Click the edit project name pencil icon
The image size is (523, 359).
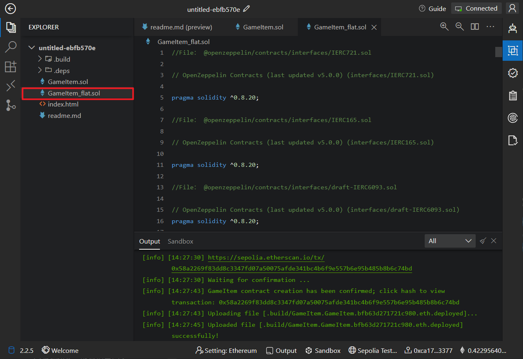pos(246,9)
